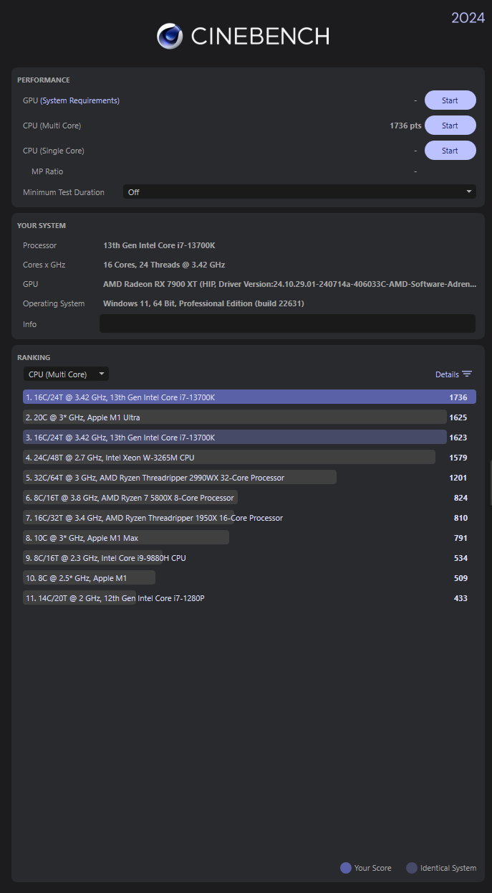Image resolution: width=492 pixels, height=893 pixels.
Task: Select the Intel Xeon W-3265M ranking row
Action: [x=249, y=458]
